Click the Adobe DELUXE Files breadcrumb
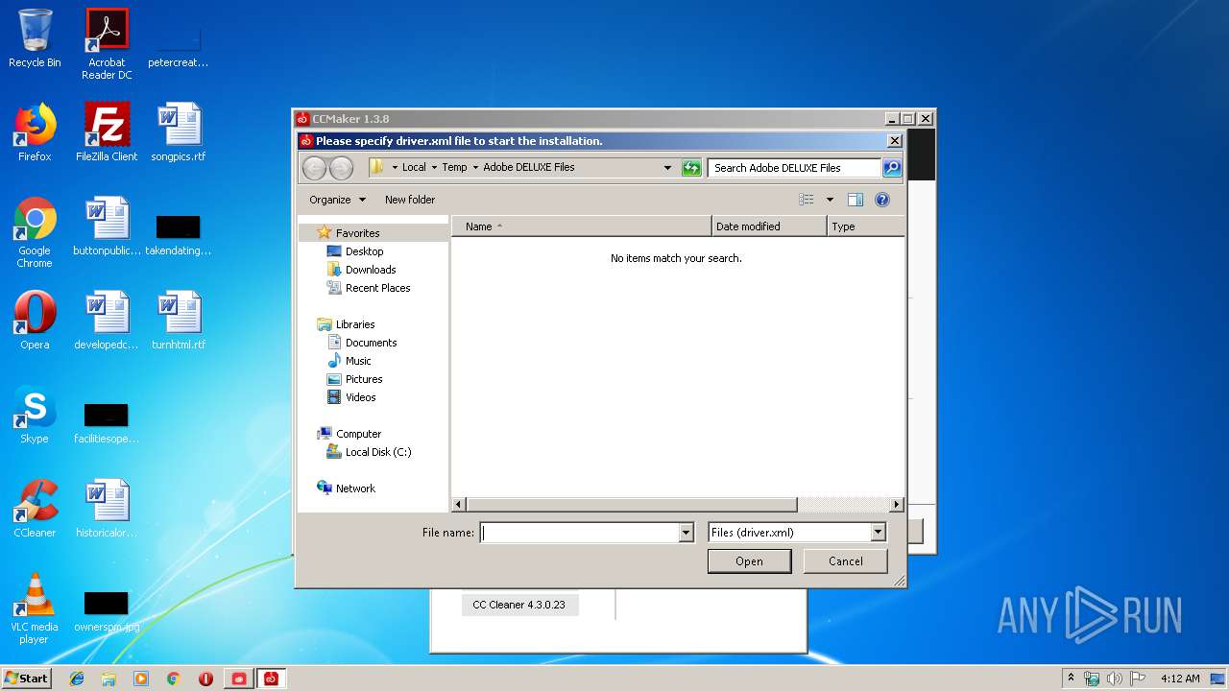This screenshot has height=691, width=1229. [529, 167]
